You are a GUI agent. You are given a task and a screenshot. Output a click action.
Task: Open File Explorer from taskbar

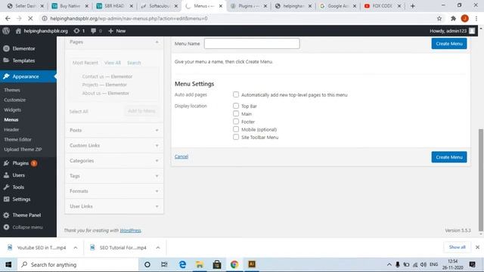[200, 264]
